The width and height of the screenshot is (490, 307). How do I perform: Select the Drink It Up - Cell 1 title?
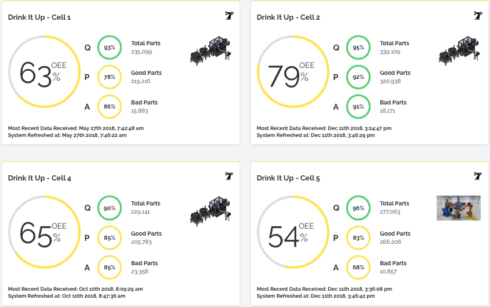pos(39,17)
